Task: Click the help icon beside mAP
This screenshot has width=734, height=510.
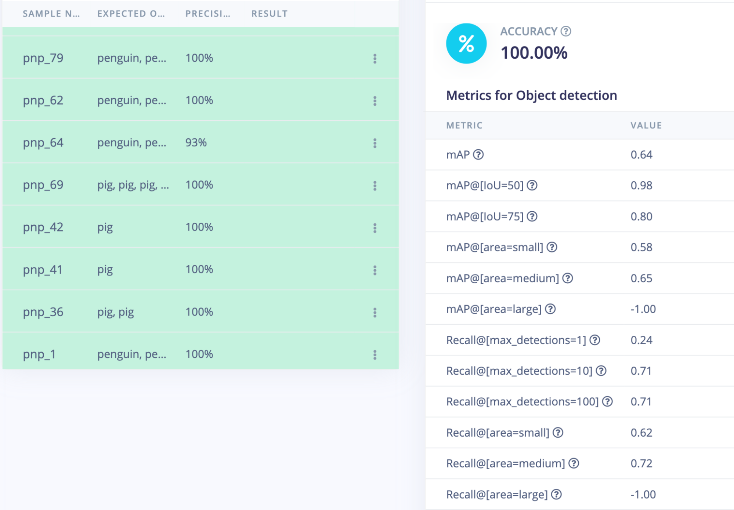Action: point(478,155)
